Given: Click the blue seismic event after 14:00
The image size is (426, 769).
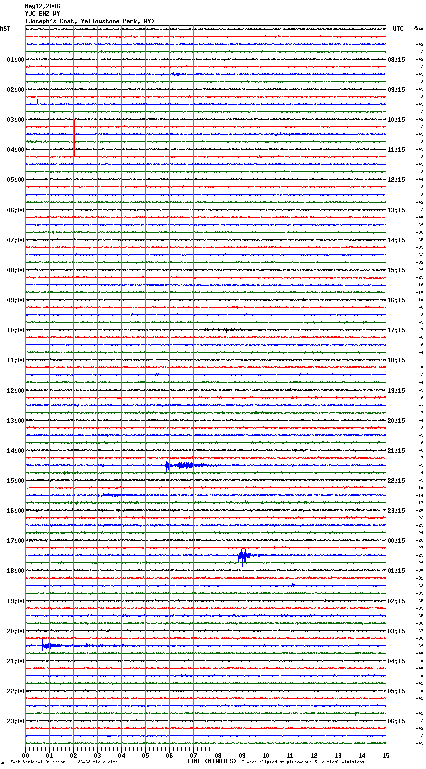Looking at the screenshot, I should [184, 465].
